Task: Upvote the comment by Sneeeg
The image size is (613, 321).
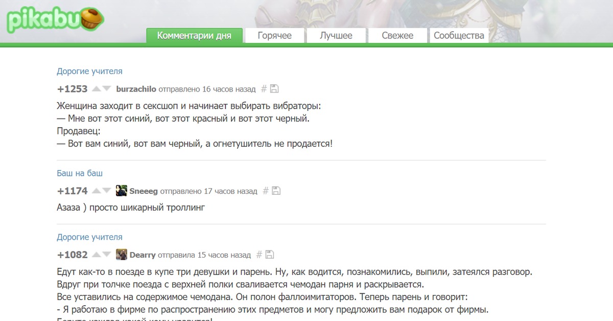Action: (x=96, y=191)
